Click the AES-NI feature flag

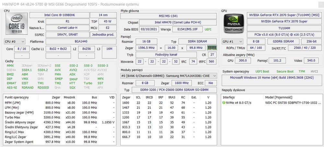(x=12, y=87)
